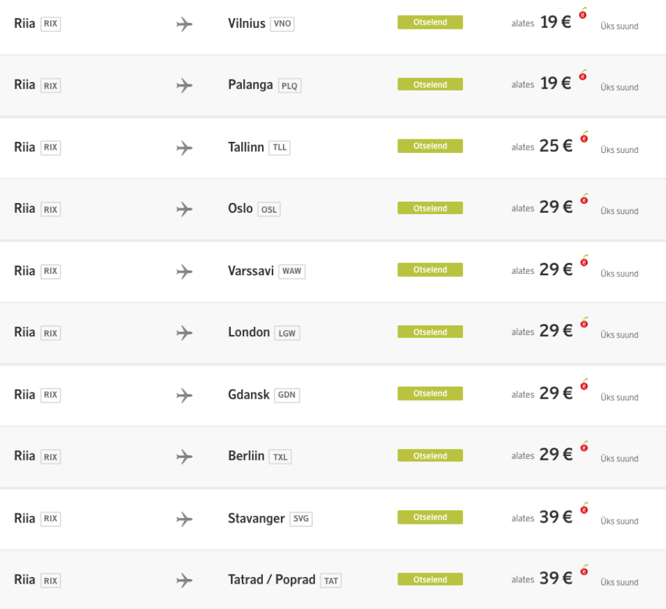This screenshot has height=609, width=666.
Task: Click the LGW airport code tag
Action: click(287, 333)
